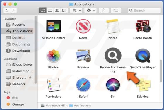The image size is (164, 110).
Task: Open the News app icon
Action: 83,26
